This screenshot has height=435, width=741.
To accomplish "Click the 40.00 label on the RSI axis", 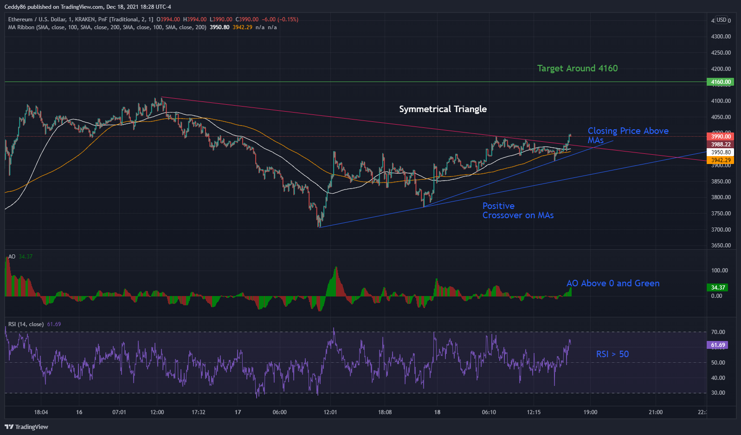I will pyautogui.click(x=718, y=378).
